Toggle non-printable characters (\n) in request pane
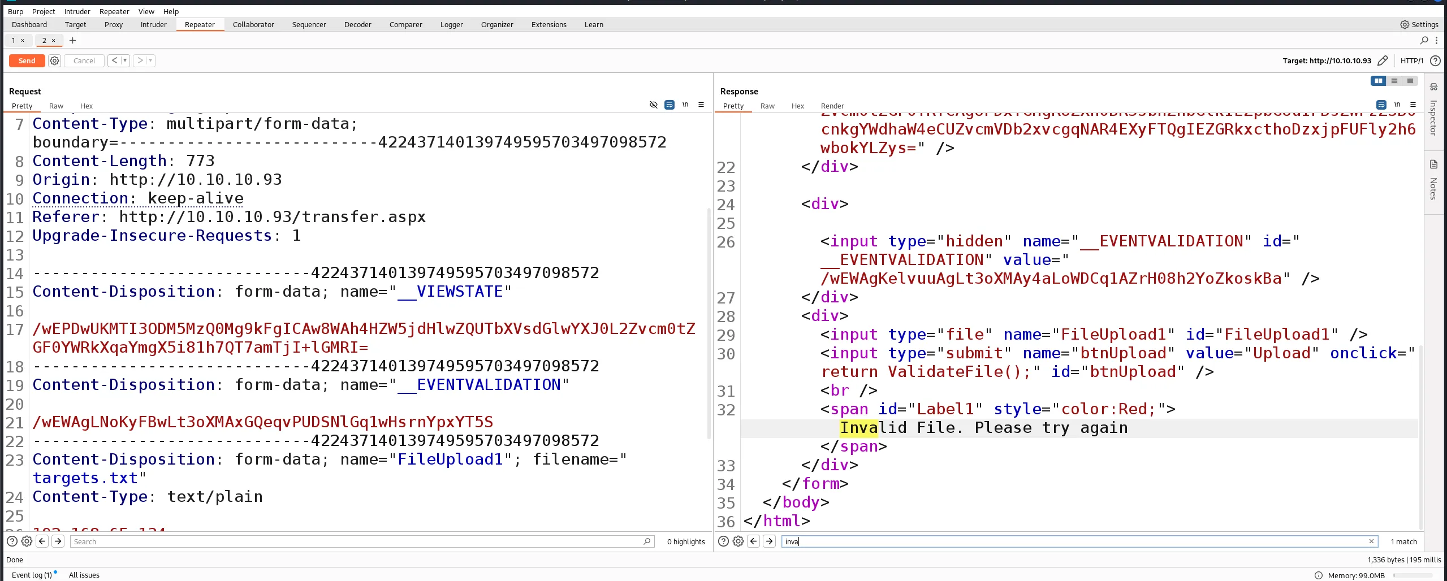This screenshot has width=1447, height=581. click(x=685, y=105)
